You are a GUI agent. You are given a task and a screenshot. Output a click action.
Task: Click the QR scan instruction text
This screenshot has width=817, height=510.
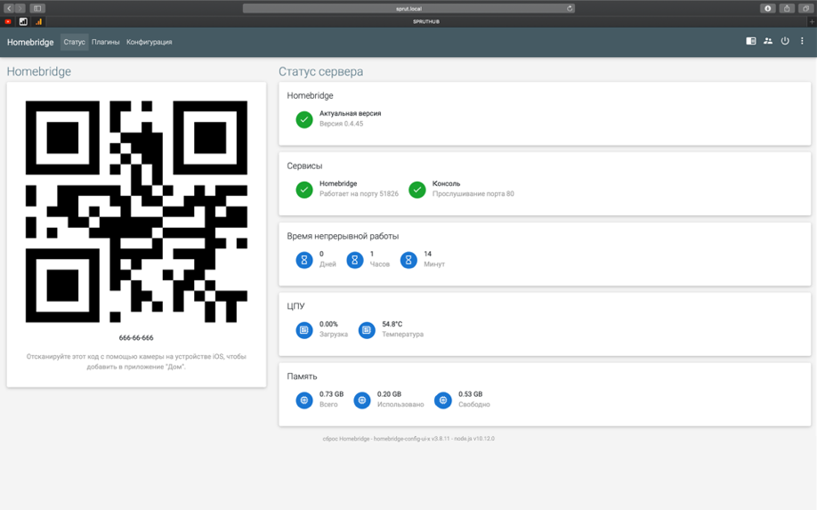click(x=136, y=361)
